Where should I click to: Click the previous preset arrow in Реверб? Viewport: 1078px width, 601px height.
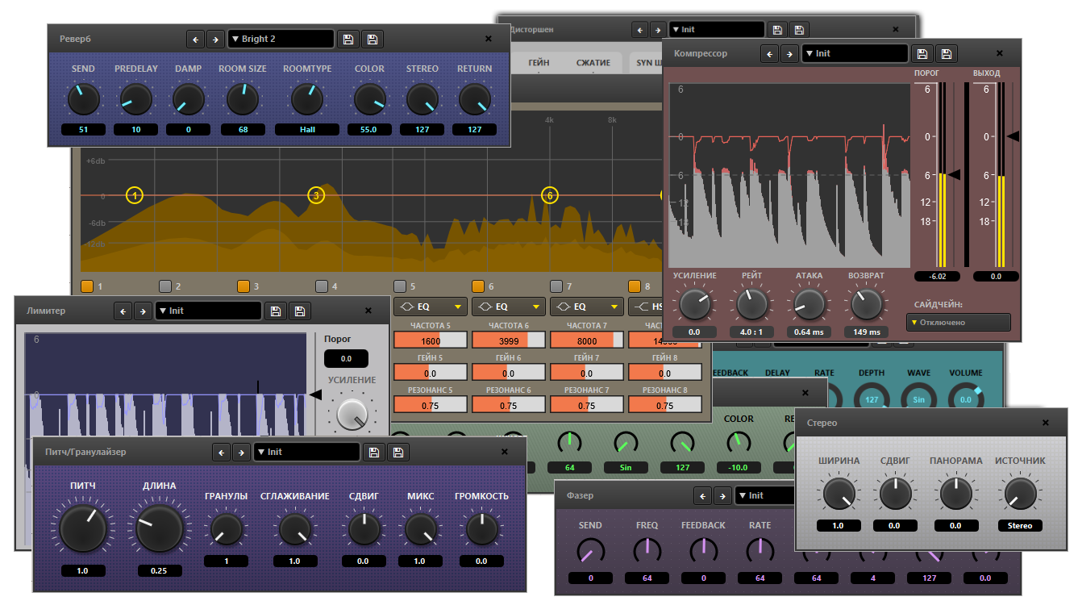click(195, 39)
